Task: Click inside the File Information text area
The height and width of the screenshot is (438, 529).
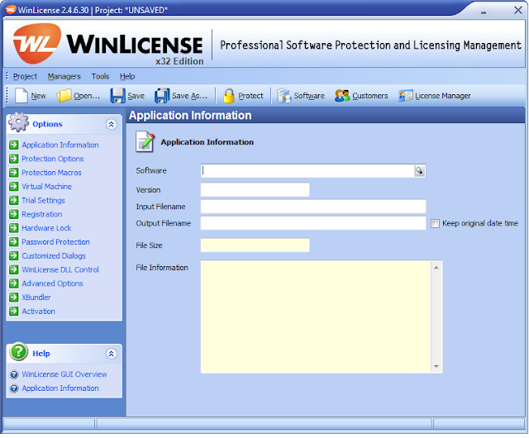Action: click(316, 317)
